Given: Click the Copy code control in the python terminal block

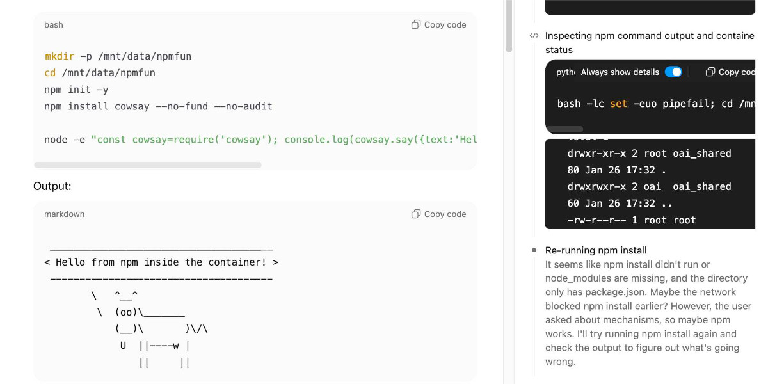Looking at the screenshot, I should click(x=733, y=72).
